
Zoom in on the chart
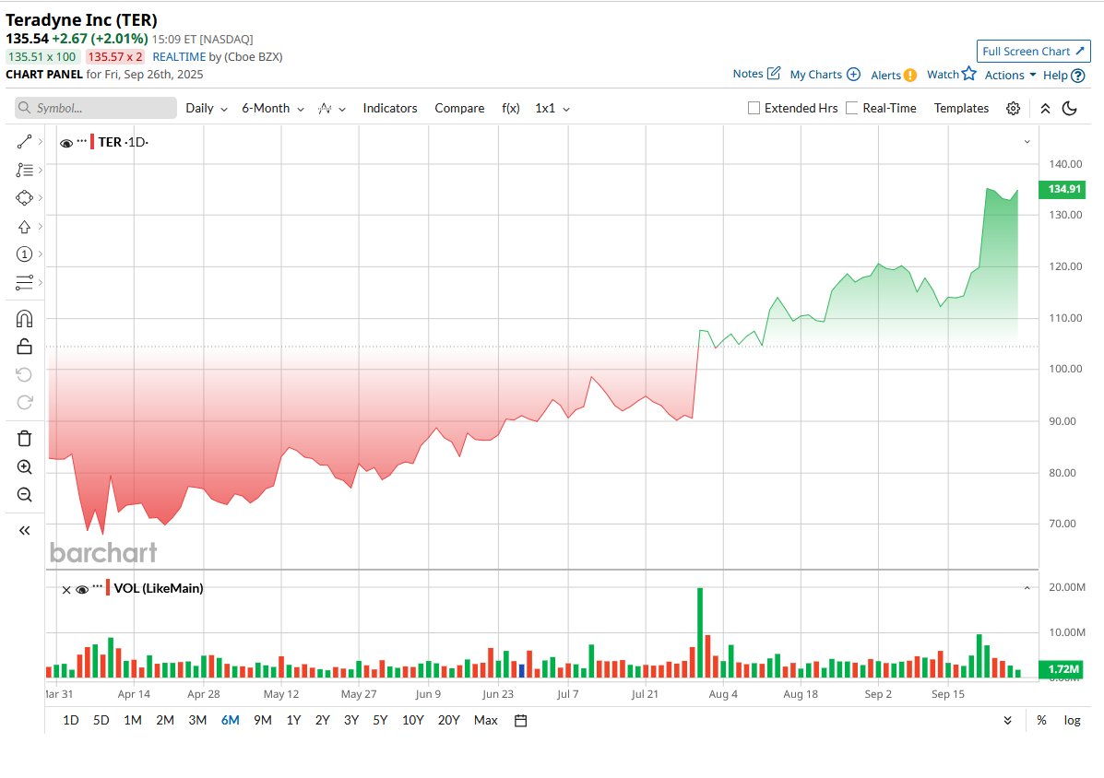tap(24, 467)
